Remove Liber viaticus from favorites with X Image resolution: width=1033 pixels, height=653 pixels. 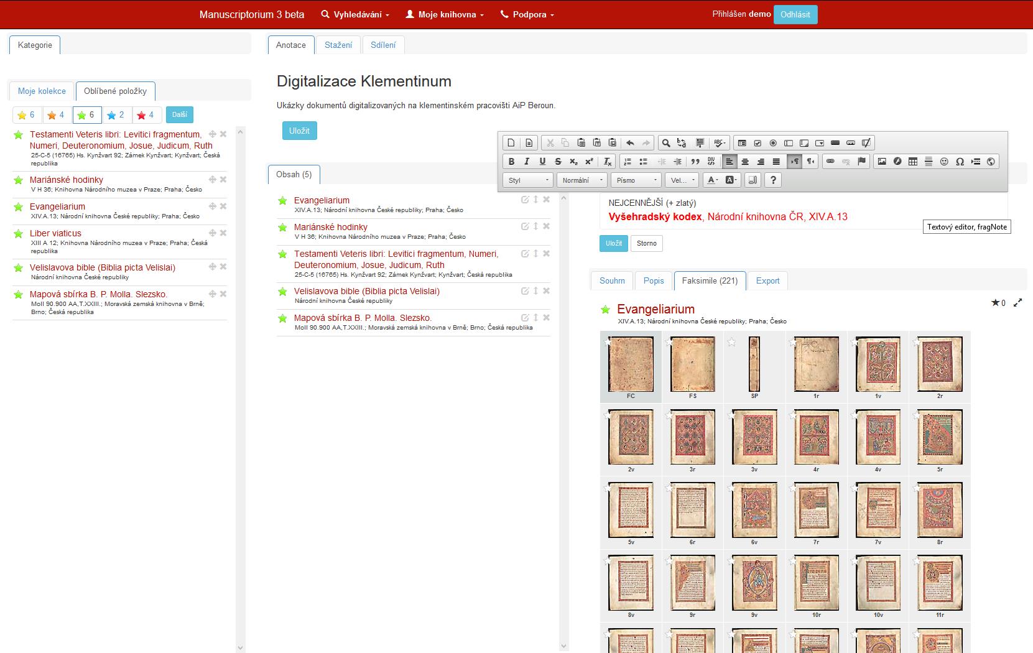coord(223,233)
